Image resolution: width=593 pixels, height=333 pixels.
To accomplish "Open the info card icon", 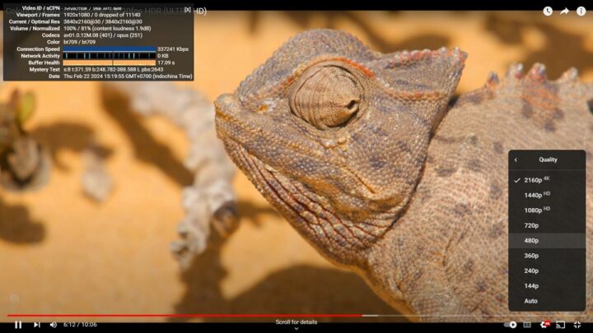I will (x=581, y=12).
